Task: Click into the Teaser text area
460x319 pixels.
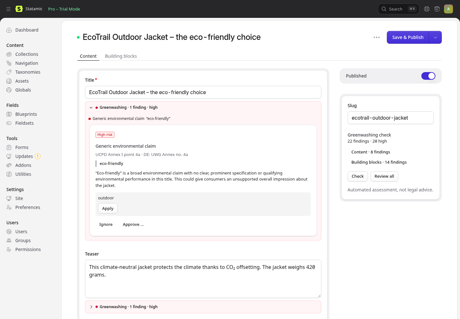Action: coord(203,279)
